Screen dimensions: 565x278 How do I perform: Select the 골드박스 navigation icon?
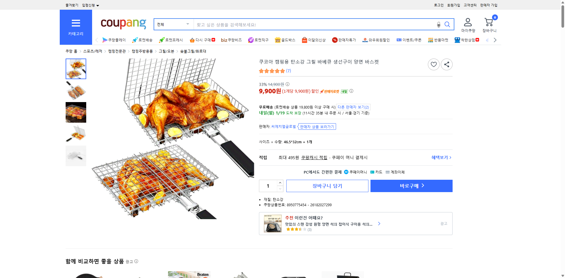285,40
